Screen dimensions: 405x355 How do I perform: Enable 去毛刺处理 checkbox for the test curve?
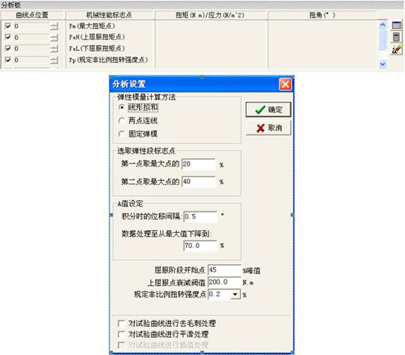pyautogui.click(x=122, y=323)
